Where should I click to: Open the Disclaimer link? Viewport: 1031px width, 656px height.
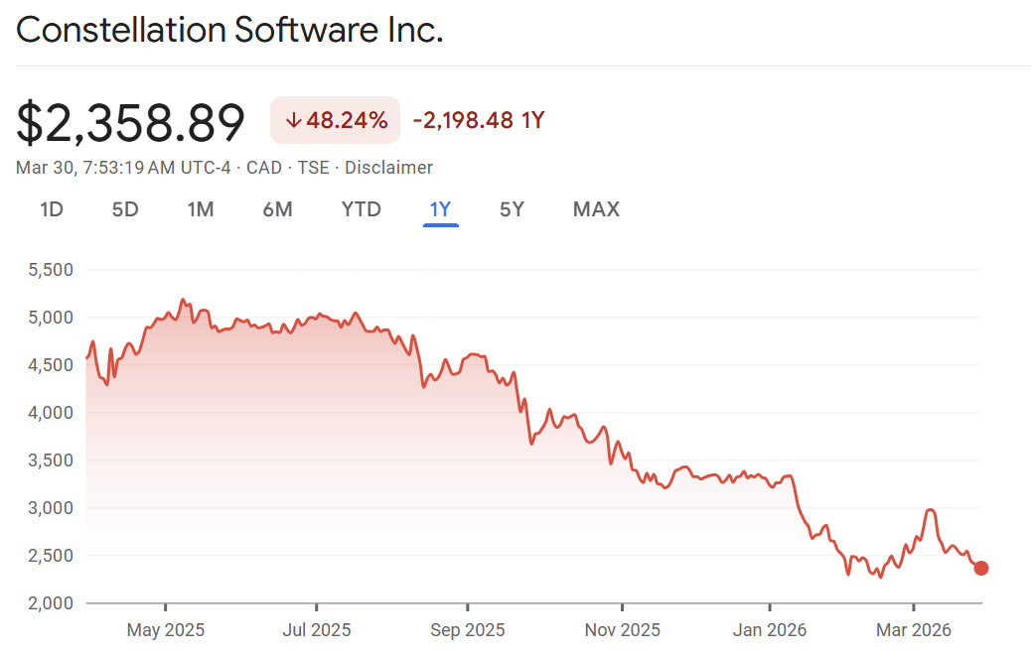pos(388,168)
